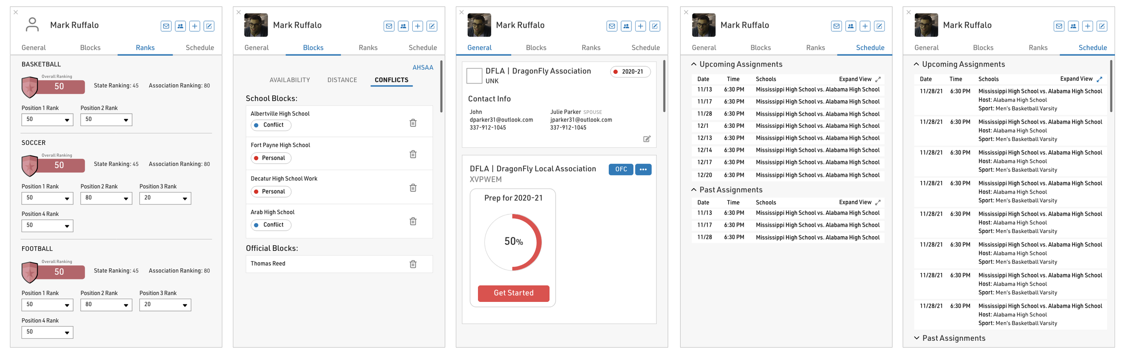Screen dimensions: 1135x364
Task: Click the 50% progress ring
Action: coord(513,242)
